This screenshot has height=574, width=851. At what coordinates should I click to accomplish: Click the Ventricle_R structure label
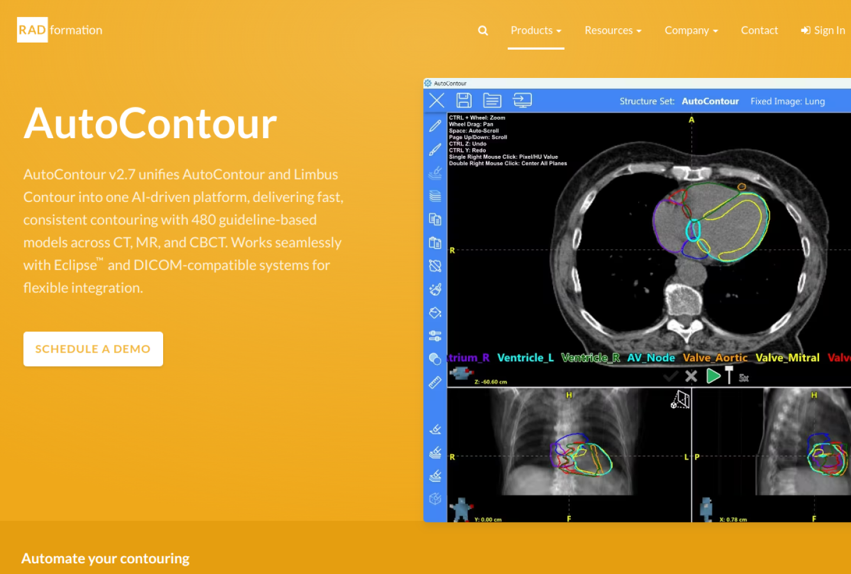click(x=590, y=358)
